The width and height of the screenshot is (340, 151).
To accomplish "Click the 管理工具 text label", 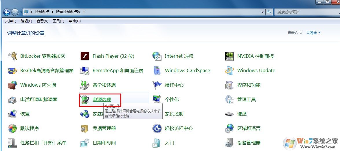I will pos(247,100).
